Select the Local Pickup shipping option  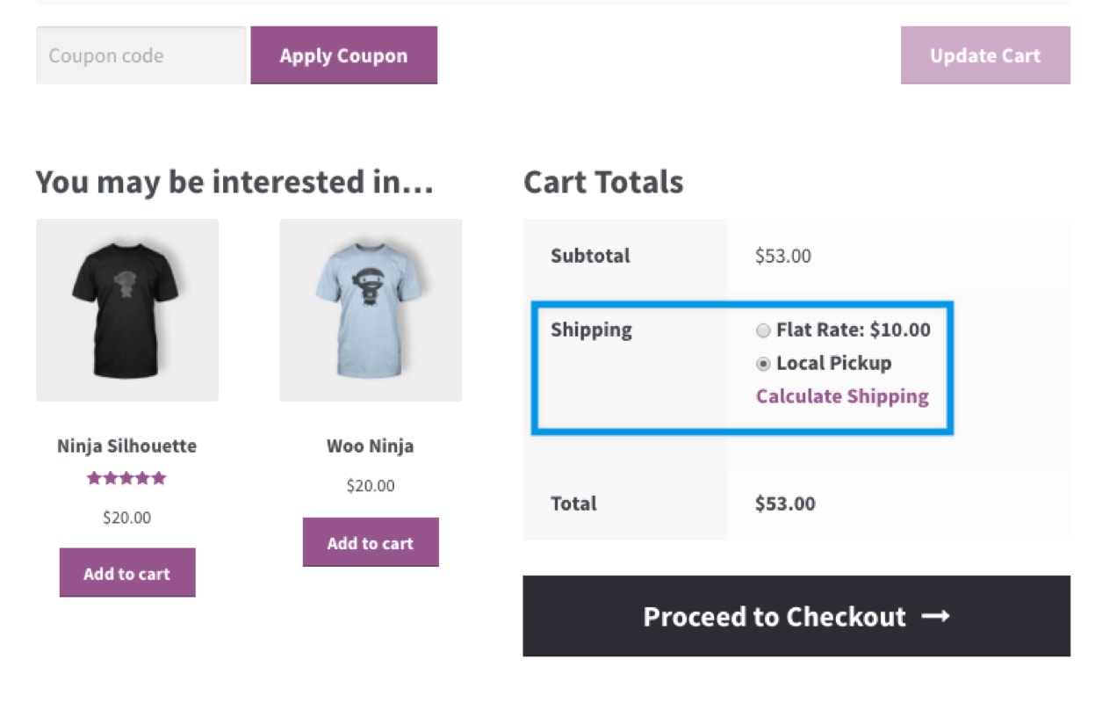point(762,363)
